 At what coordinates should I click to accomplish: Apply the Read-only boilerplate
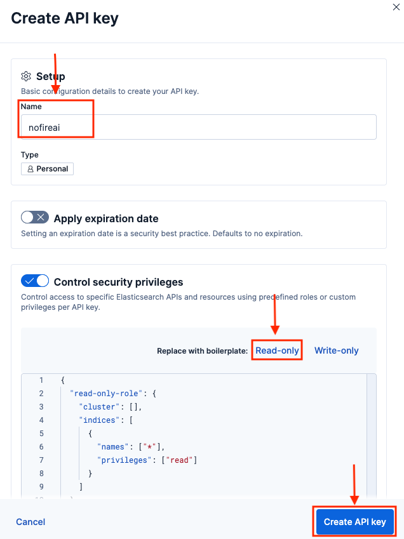coord(276,350)
